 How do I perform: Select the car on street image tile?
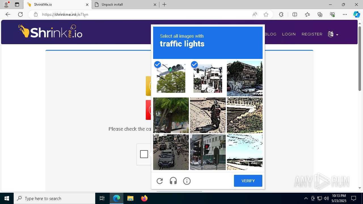[171, 152]
